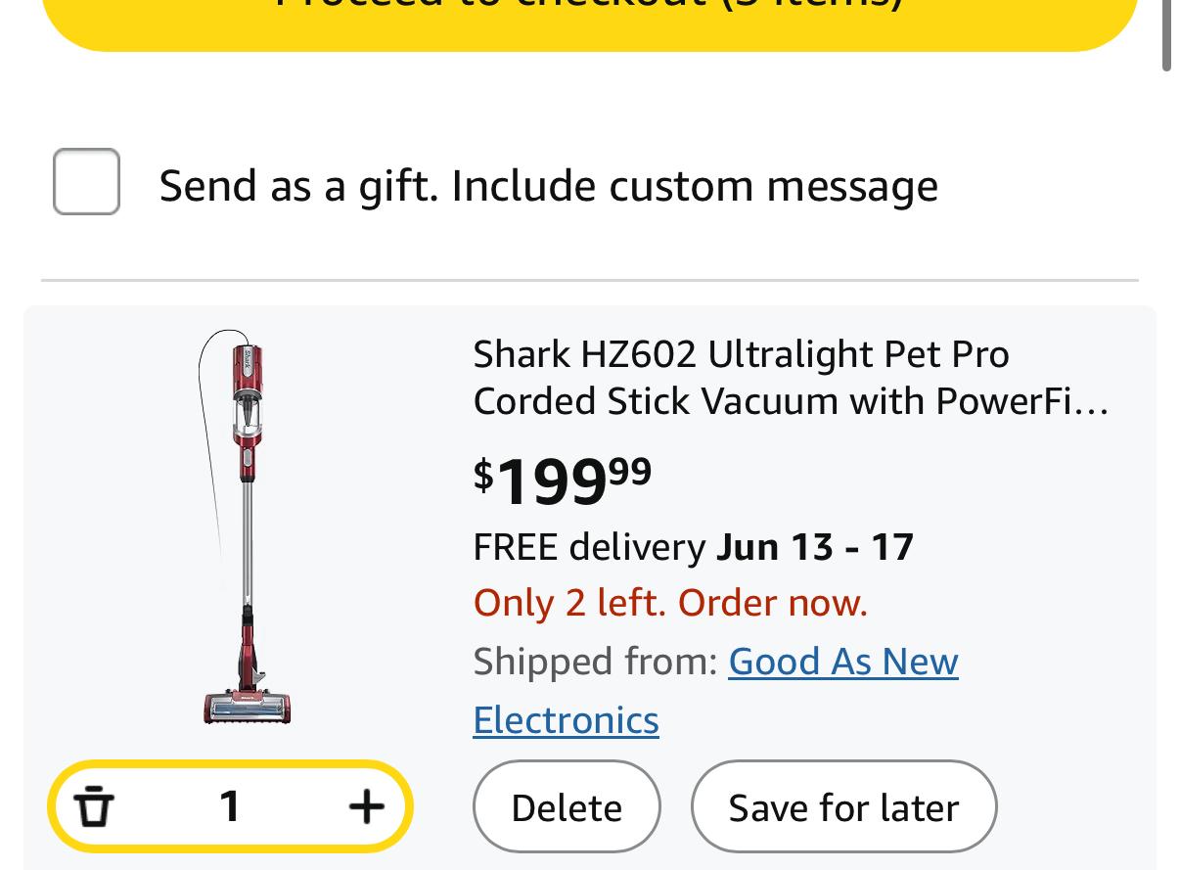This screenshot has width=1180, height=870.
Task: Tick the Send as a gift checkbox
Action: (x=86, y=182)
